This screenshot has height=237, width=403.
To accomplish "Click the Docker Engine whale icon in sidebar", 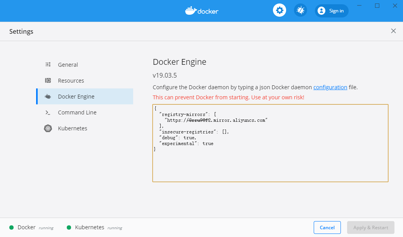I will (x=48, y=97).
